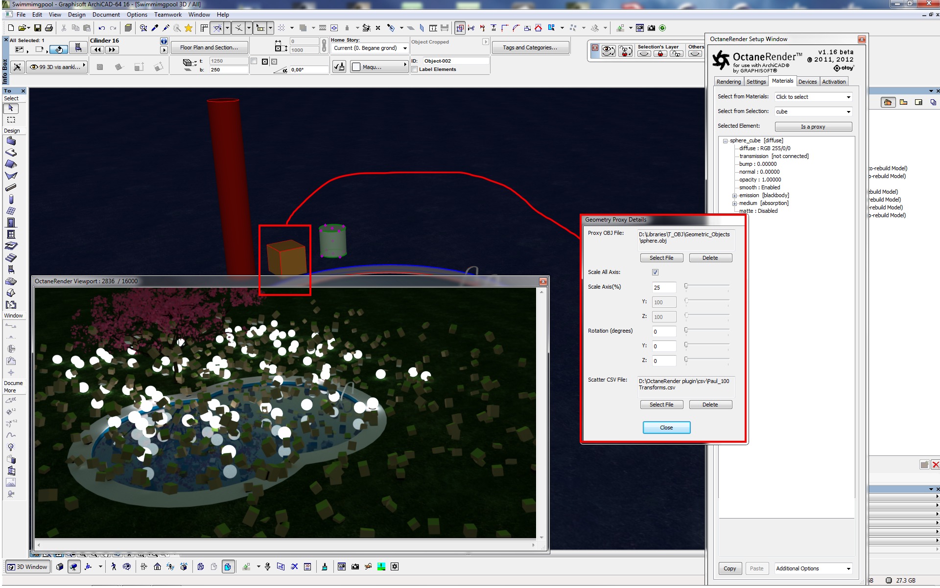940x588 pixels.
Task: Select the Pick Up Parameters eyedropper tool
Action: coord(155,28)
